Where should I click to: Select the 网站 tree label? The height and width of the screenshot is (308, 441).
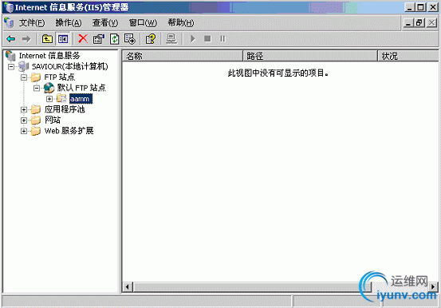pos(53,120)
